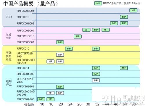Click pin count 30 on the axis
Viewport: 145px width, 106px height.
click(x=88, y=104)
